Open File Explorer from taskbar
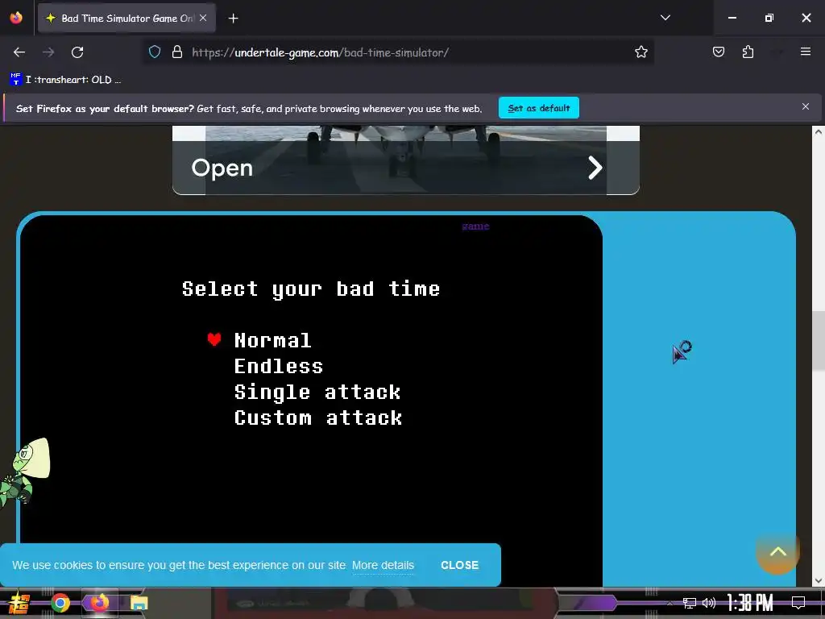825x619 pixels. (x=139, y=603)
